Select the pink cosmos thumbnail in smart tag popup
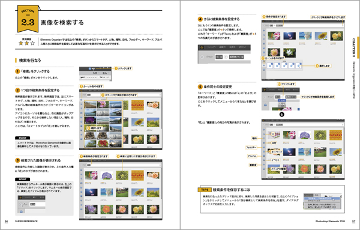Image resolution: width=360 pixels, height=230 pixels. [x=103, y=104]
